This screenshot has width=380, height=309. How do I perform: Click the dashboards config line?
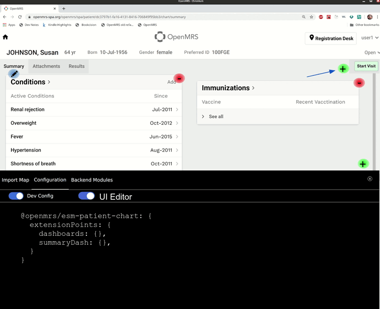click(x=72, y=234)
